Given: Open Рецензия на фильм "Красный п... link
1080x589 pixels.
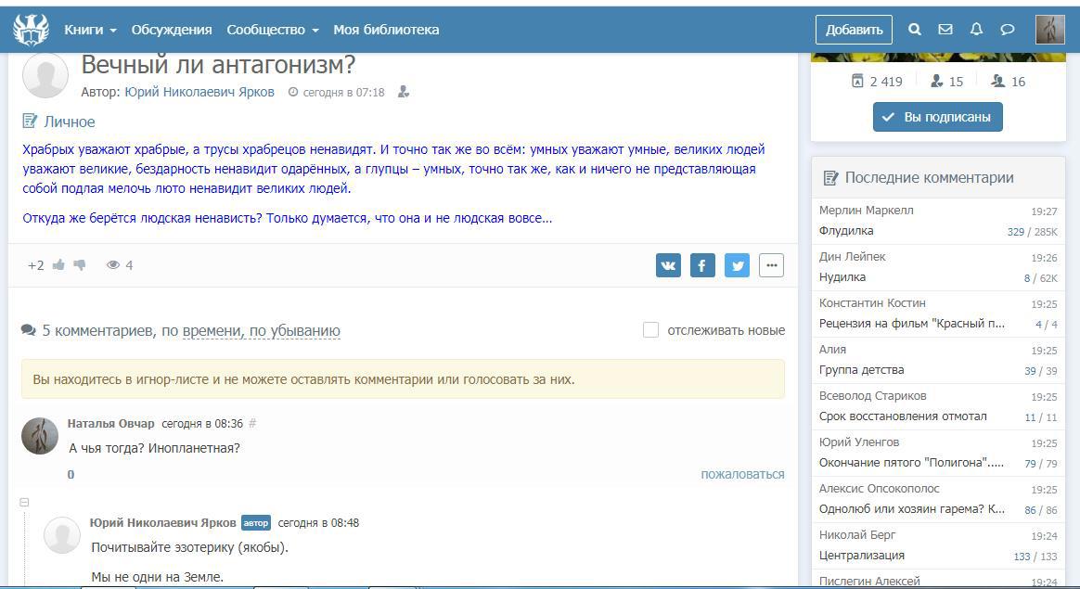Looking at the screenshot, I should click(912, 323).
